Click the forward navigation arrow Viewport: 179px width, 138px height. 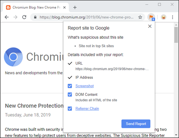point(16,17)
